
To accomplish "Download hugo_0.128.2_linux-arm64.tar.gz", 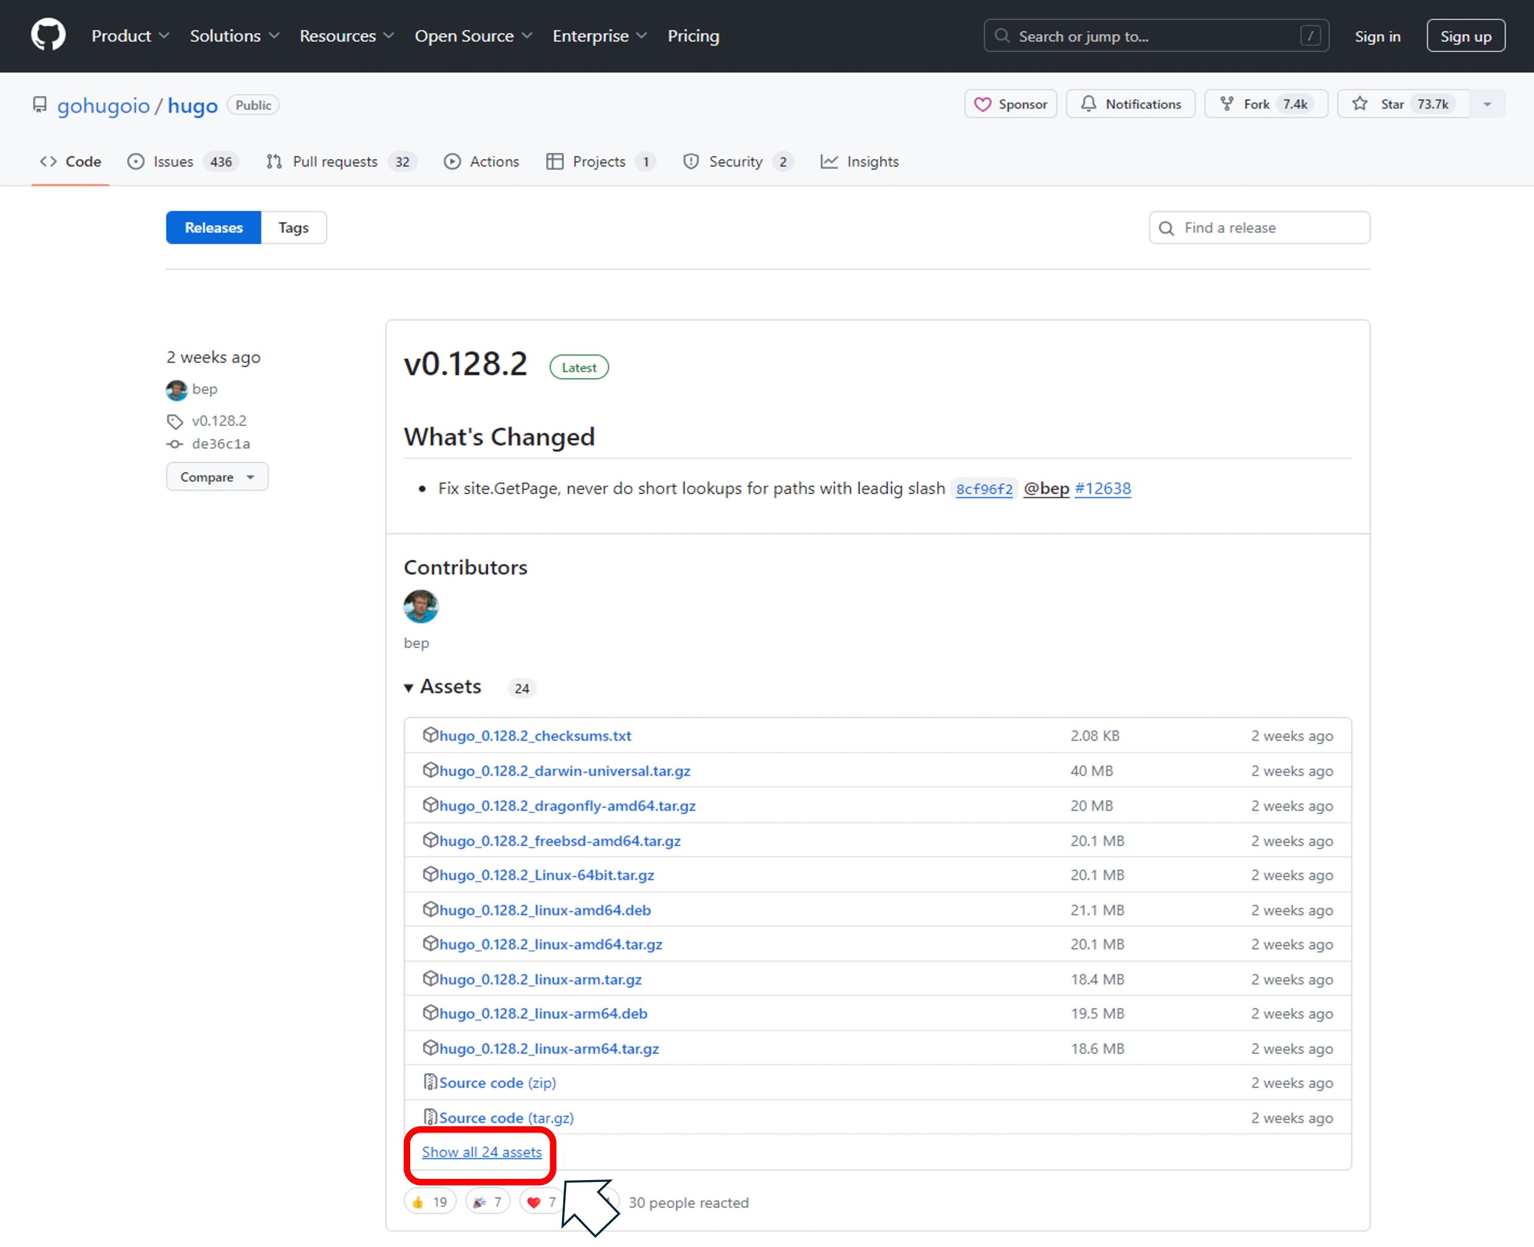I will pyautogui.click(x=548, y=1049).
